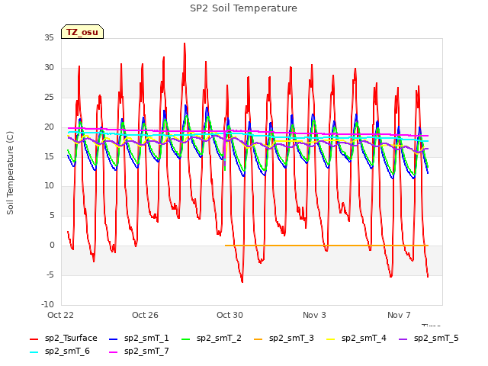This screenshot has width=488, height=366.
Task: Click the 5 y-axis tick label
Action: point(52,215)
